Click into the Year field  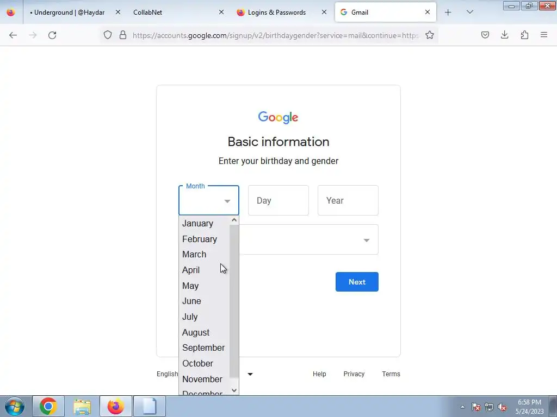348,200
